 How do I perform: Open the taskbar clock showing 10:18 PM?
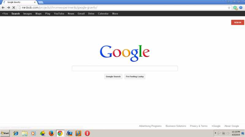click(236, 133)
